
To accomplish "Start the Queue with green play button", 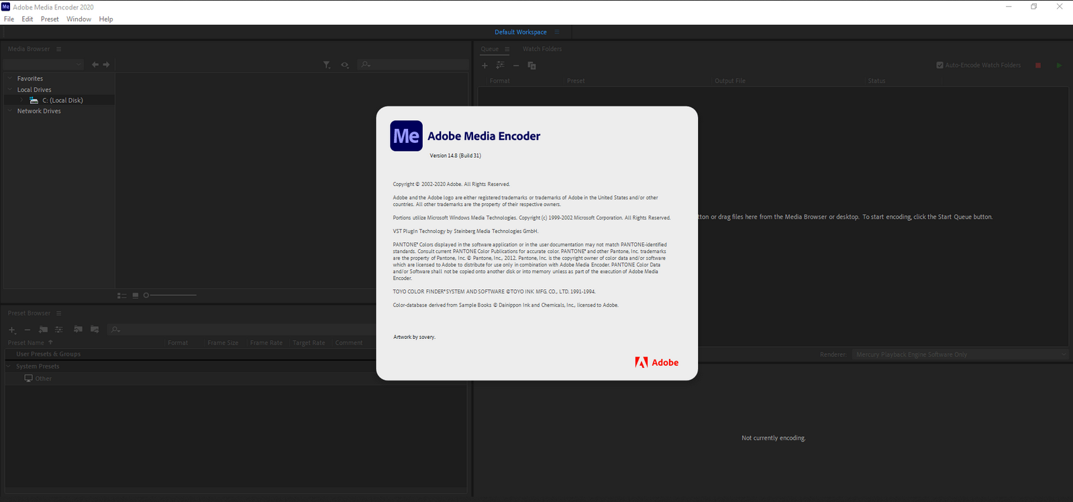I will coord(1059,65).
